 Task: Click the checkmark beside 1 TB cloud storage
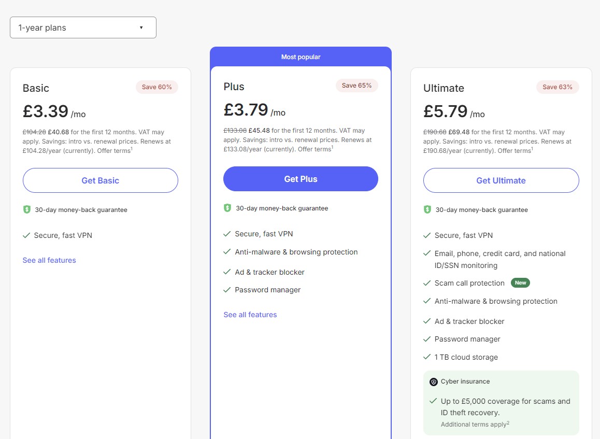click(x=427, y=357)
